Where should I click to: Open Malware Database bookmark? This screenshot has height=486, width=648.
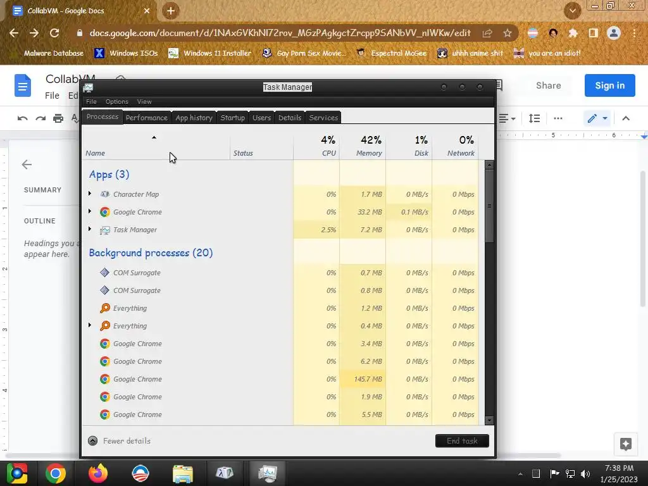(48, 53)
